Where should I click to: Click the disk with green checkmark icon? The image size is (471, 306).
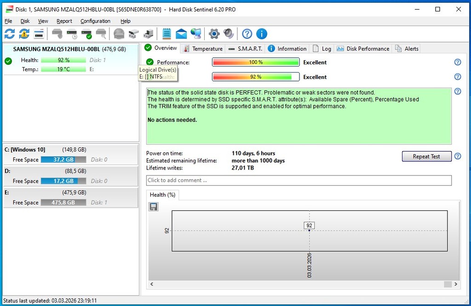coord(86,34)
